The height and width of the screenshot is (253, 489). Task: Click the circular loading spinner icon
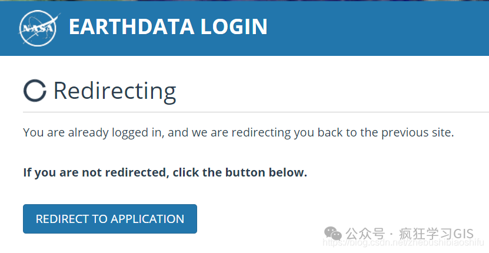pyautogui.click(x=35, y=91)
